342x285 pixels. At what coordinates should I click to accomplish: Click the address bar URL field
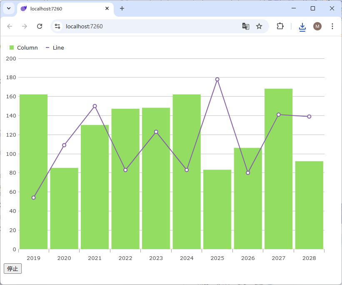pyautogui.click(x=150, y=26)
